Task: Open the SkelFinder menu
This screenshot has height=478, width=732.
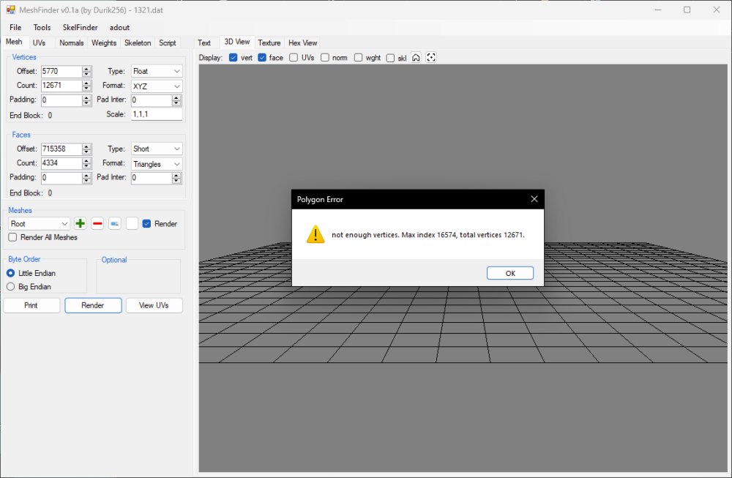Action: pos(80,28)
